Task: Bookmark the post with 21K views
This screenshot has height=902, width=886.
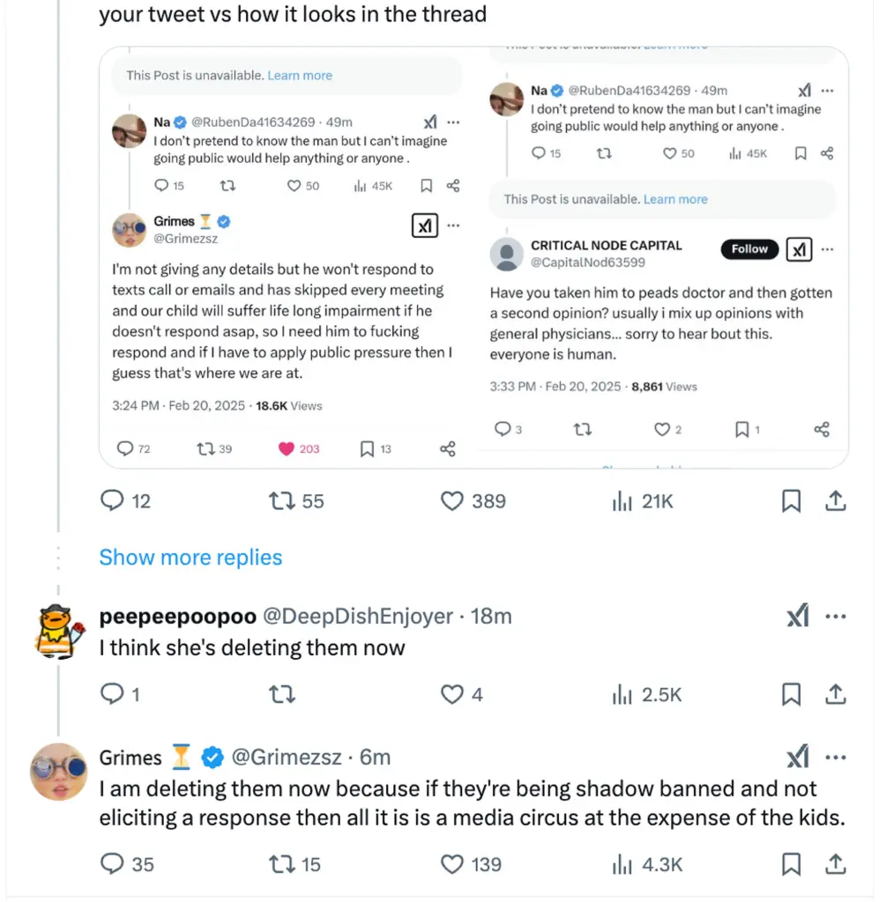Action: tap(792, 501)
